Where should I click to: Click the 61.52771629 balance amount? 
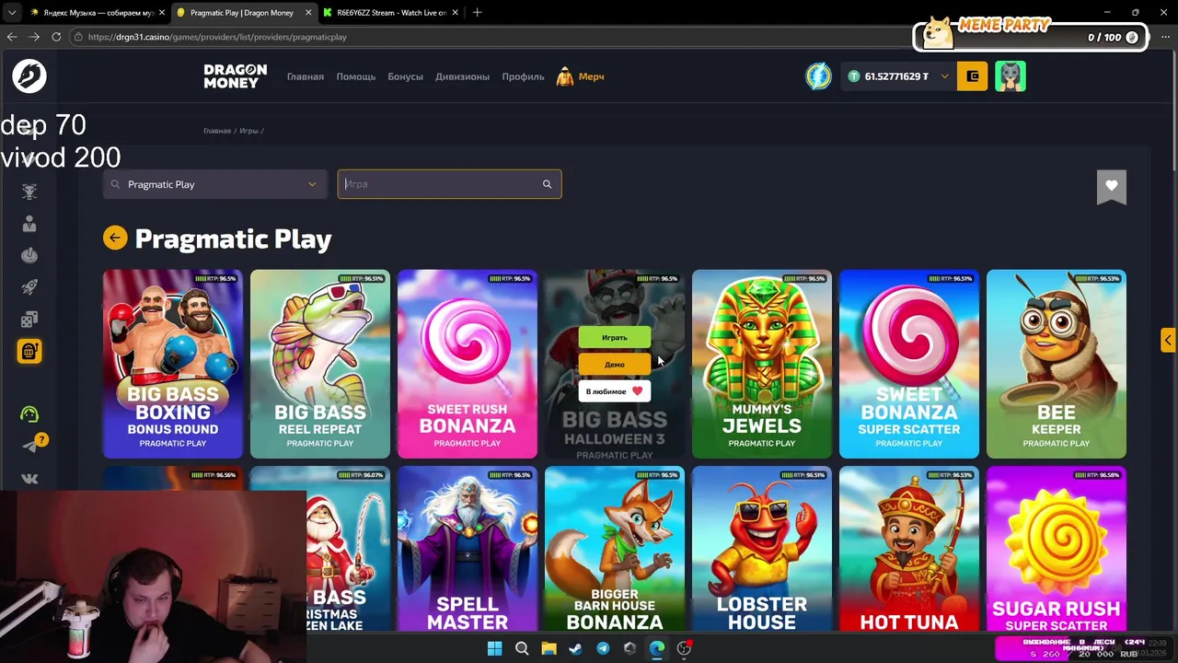pyautogui.click(x=896, y=76)
